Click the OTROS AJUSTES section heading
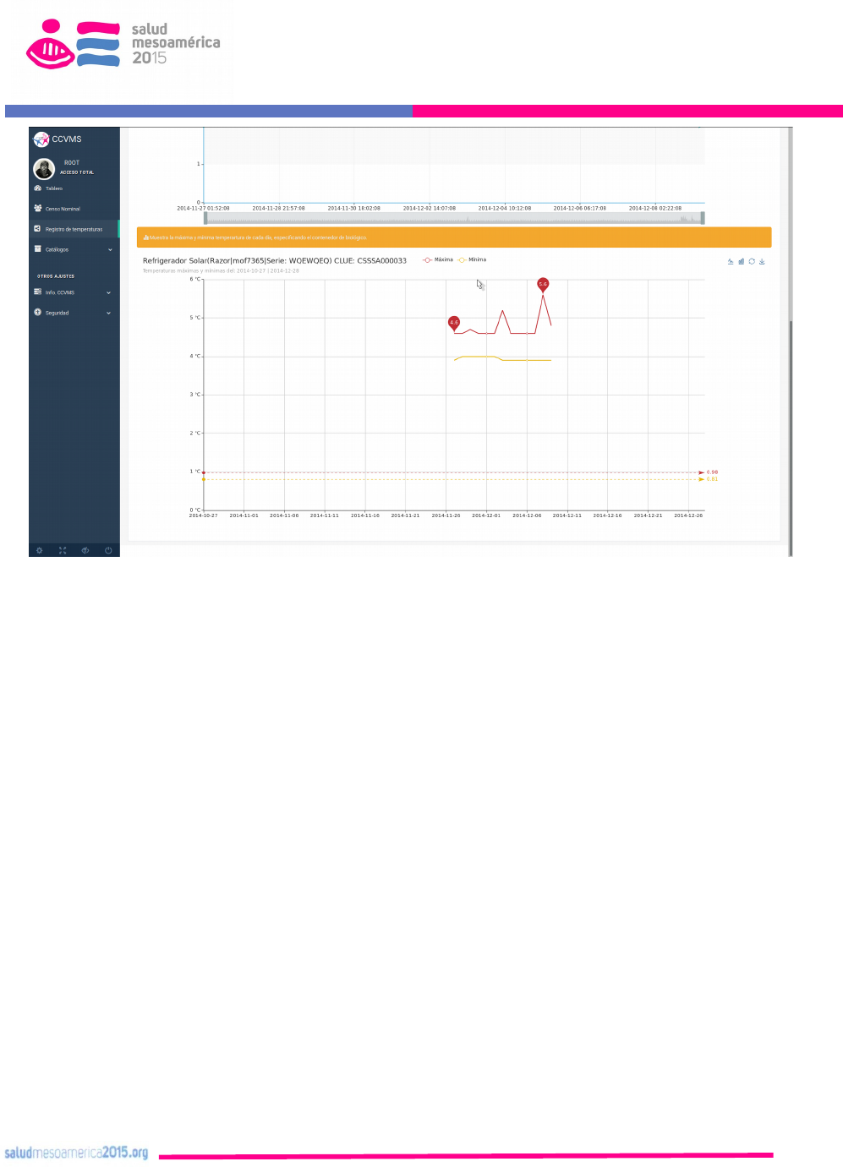Image resolution: width=843 pixels, height=1167 pixels. 56,276
